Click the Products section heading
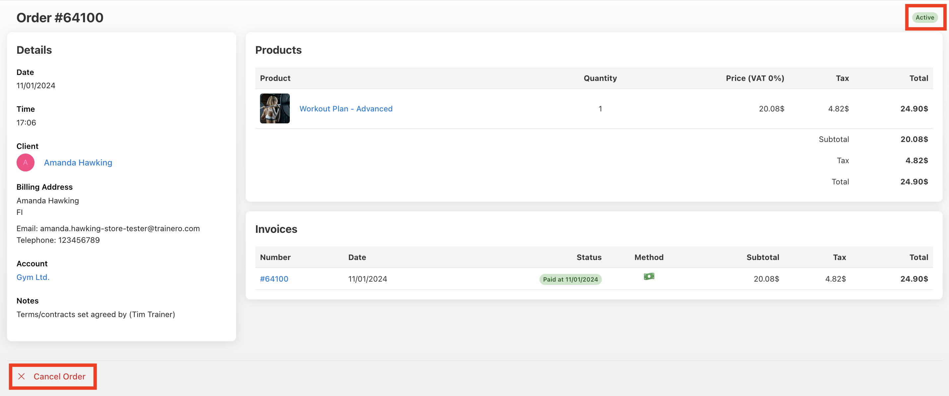 point(279,50)
